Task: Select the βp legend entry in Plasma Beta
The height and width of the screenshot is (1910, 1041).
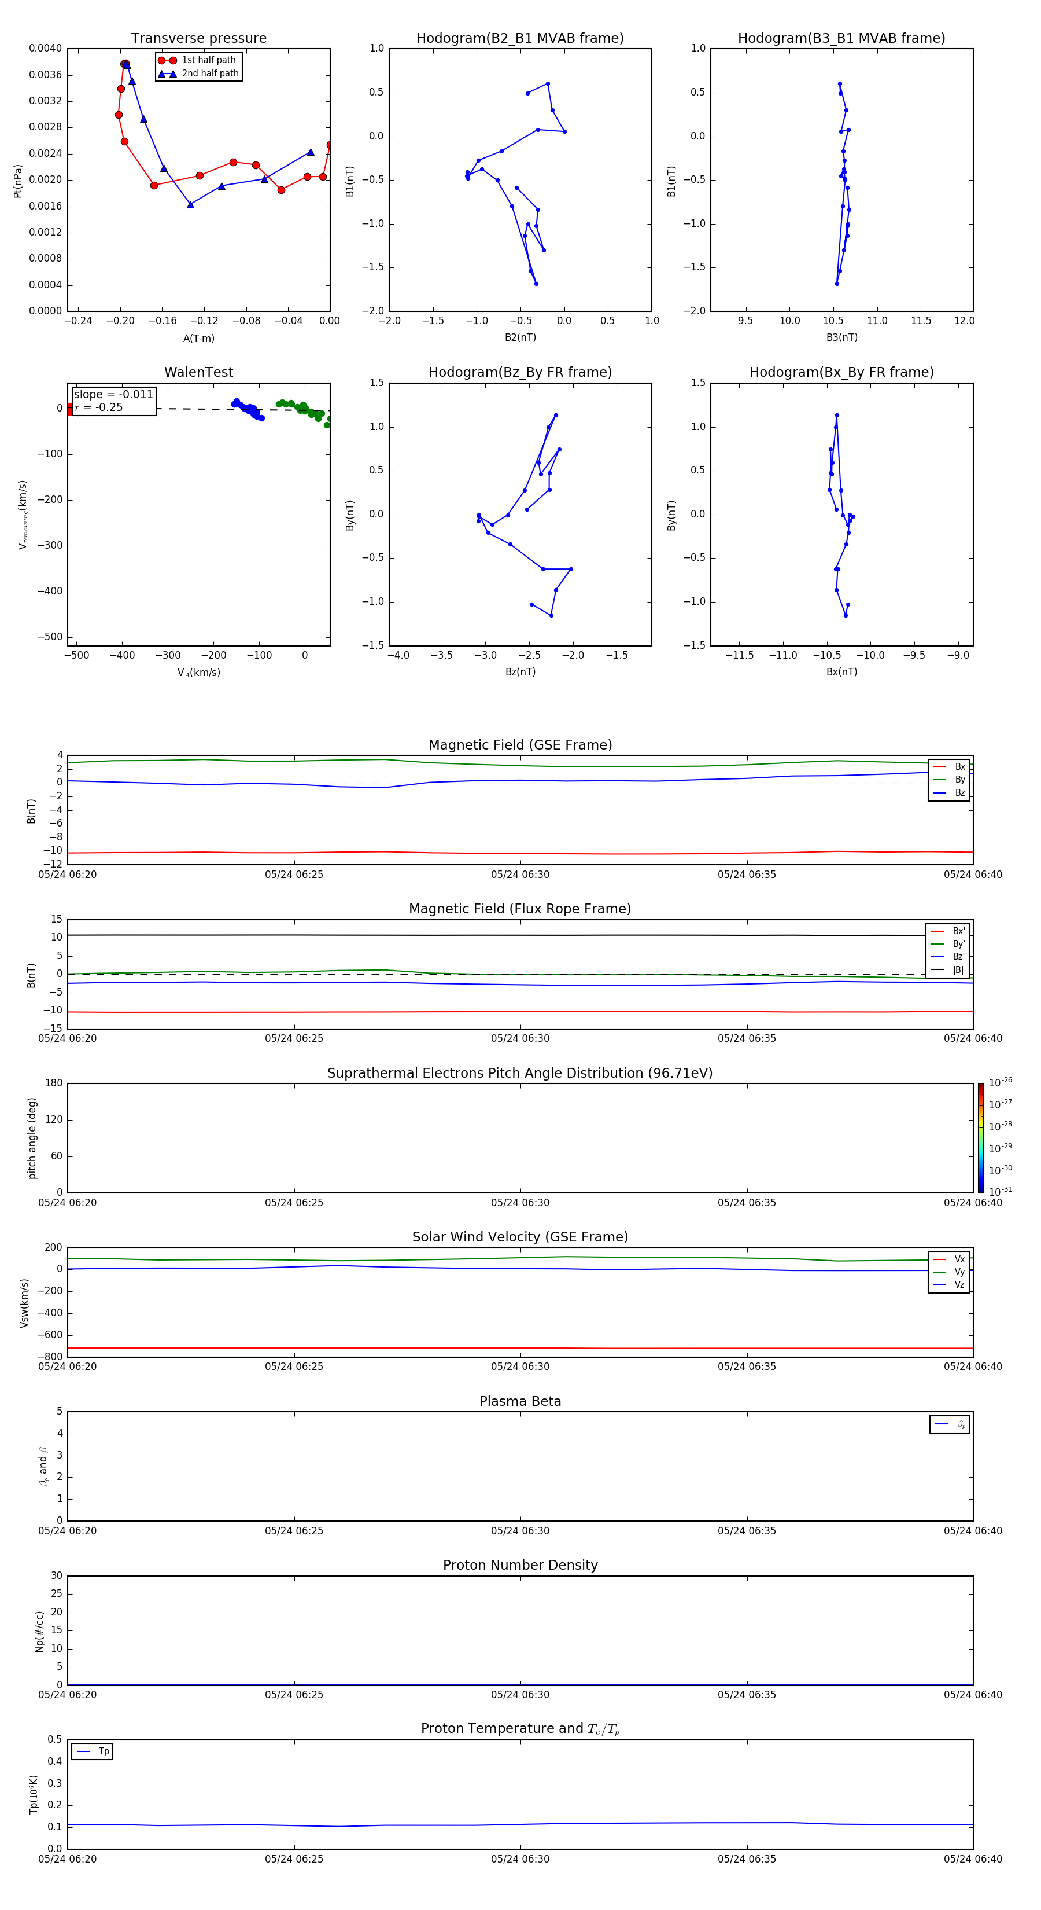Action: click(950, 1424)
